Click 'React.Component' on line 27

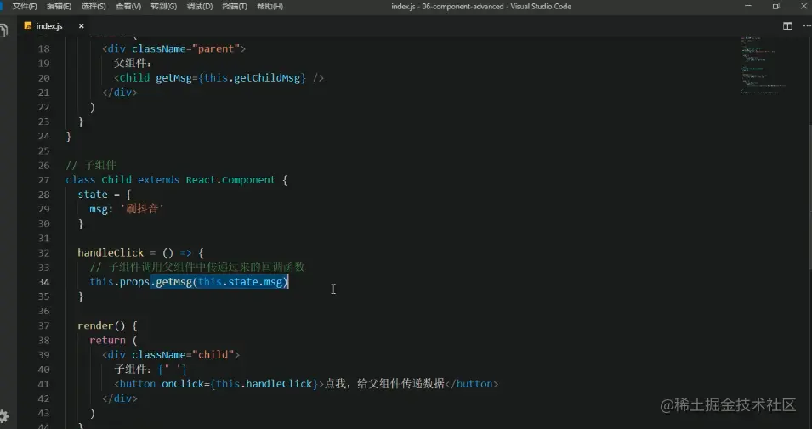point(231,179)
